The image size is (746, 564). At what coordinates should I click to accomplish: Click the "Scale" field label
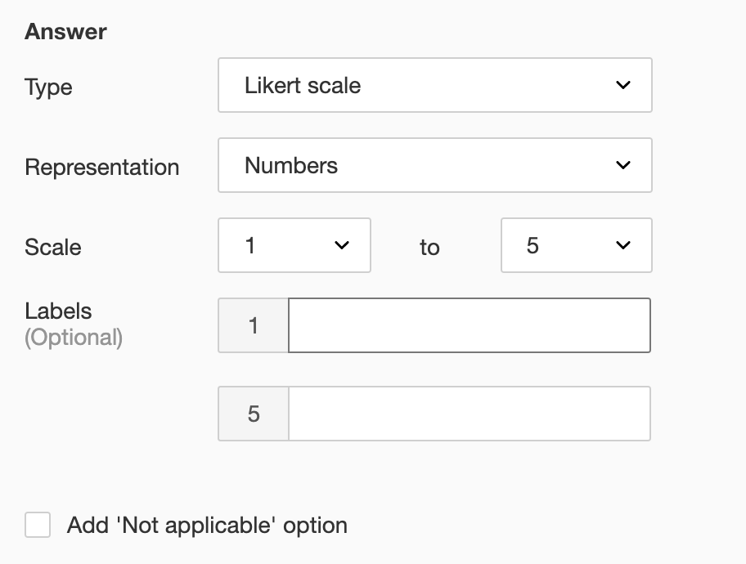tap(53, 247)
